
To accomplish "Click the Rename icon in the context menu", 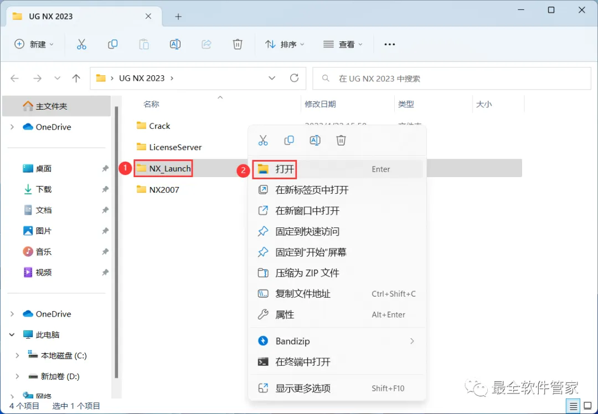I will tap(315, 140).
